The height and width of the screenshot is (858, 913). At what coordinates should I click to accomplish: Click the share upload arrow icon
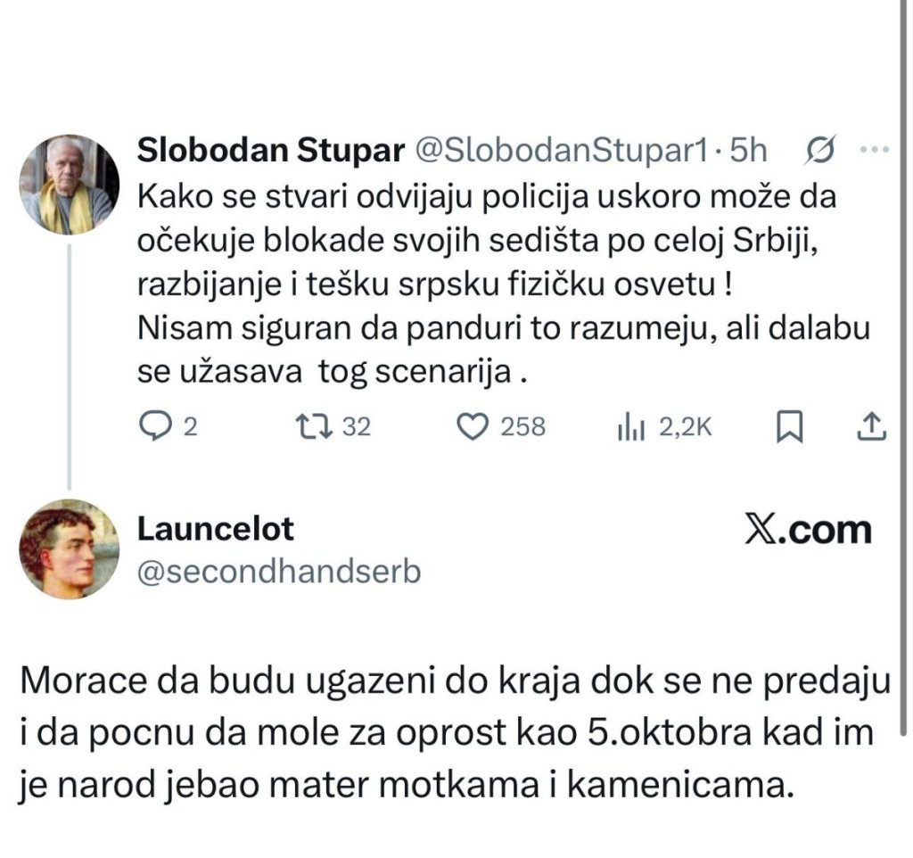click(x=871, y=428)
